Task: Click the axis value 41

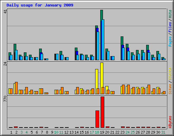Action: [5, 11]
